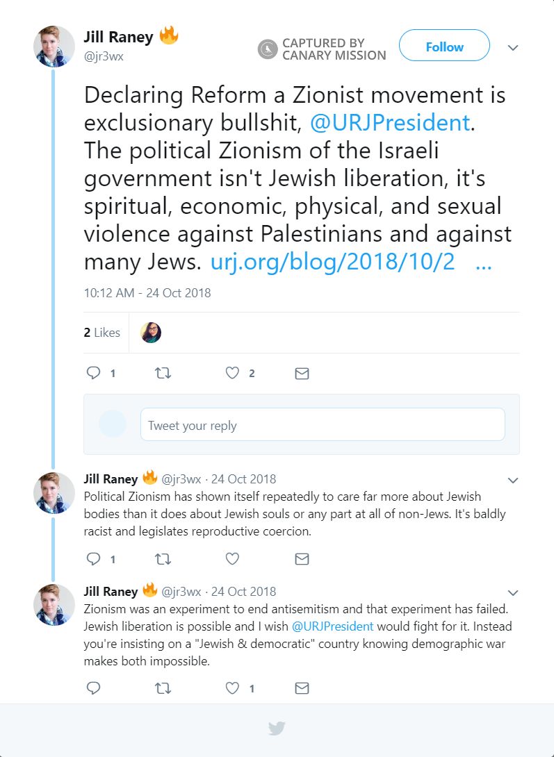Like the "Political Zionism has shown" tweet
The image size is (554, 757).
point(232,558)
